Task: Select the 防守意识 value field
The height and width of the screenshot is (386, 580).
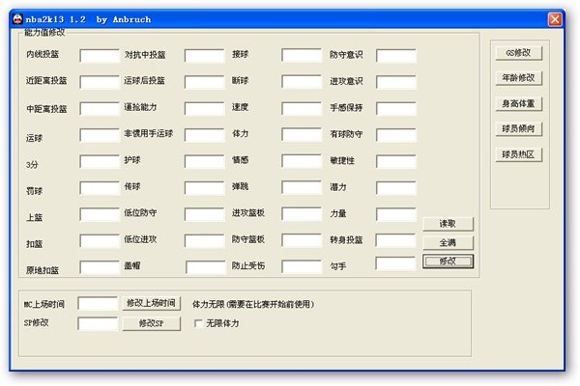Action: 396,56
